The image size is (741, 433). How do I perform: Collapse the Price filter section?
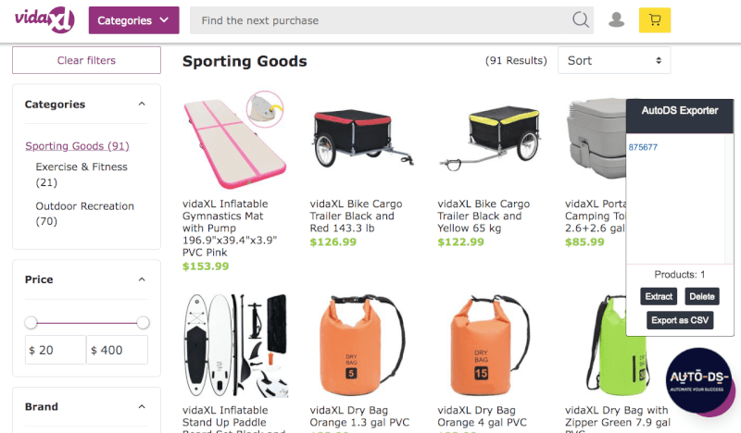point(142,279)
